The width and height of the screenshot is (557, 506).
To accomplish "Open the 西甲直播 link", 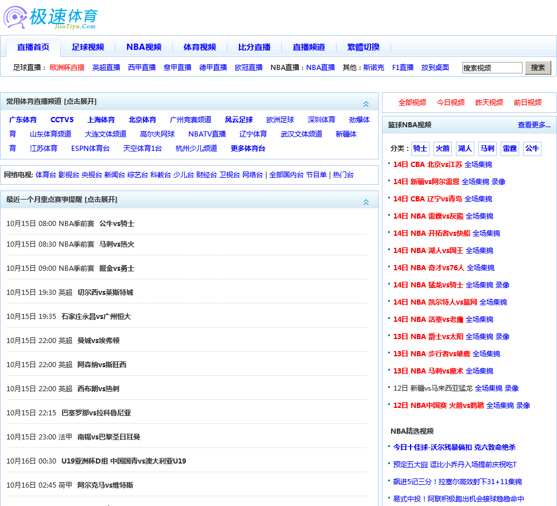I will [x=142, y=68].
